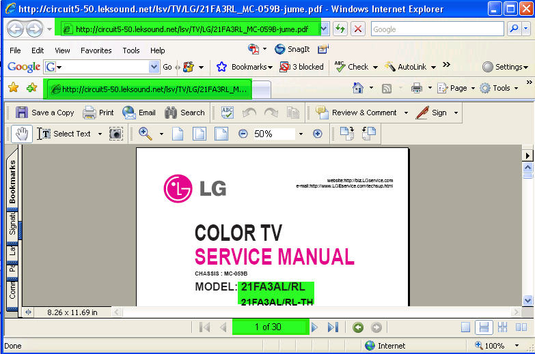Image resolution: width=535 pixels, height=354 pixels.
Task: Click the Actual Size page icon
Action: (x=178, y=134)
